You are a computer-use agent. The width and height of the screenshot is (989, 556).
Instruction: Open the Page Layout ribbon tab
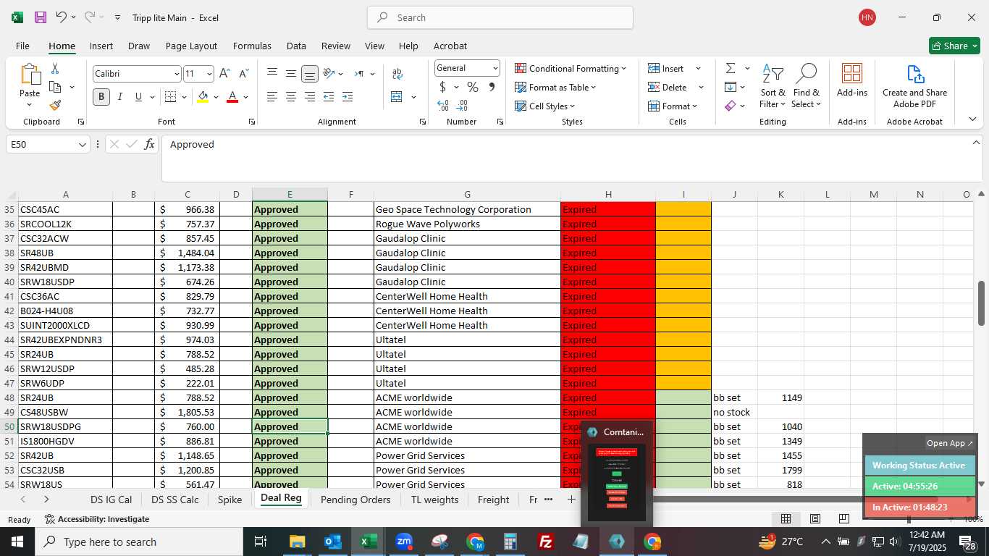191,46
